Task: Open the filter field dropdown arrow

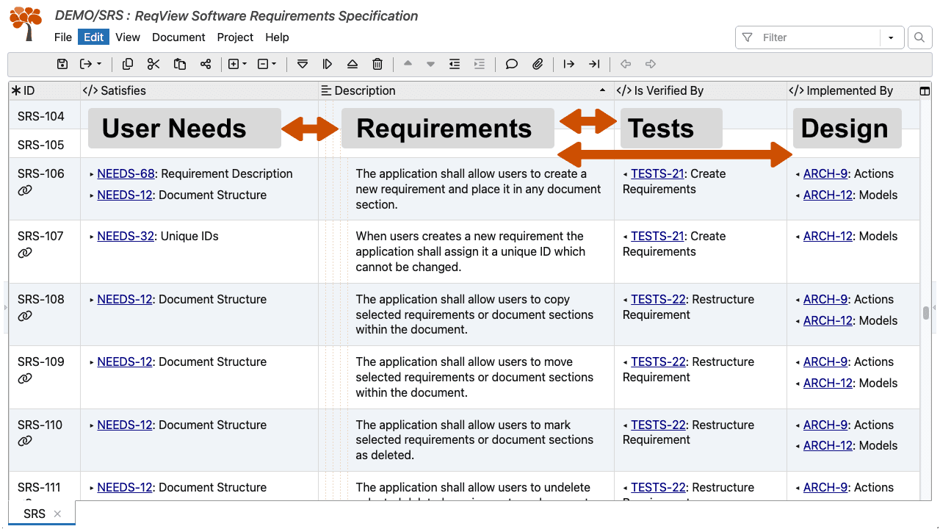Action: [x=890, y=37]
